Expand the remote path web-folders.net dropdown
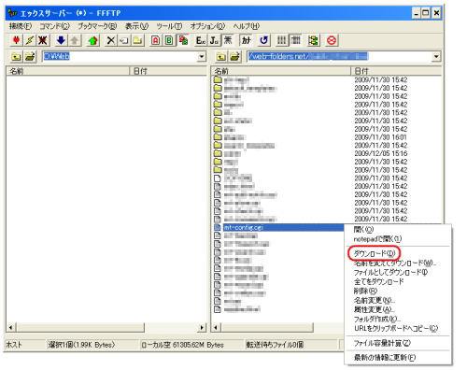This screenshot has width=467, height=370. [436, 56]
